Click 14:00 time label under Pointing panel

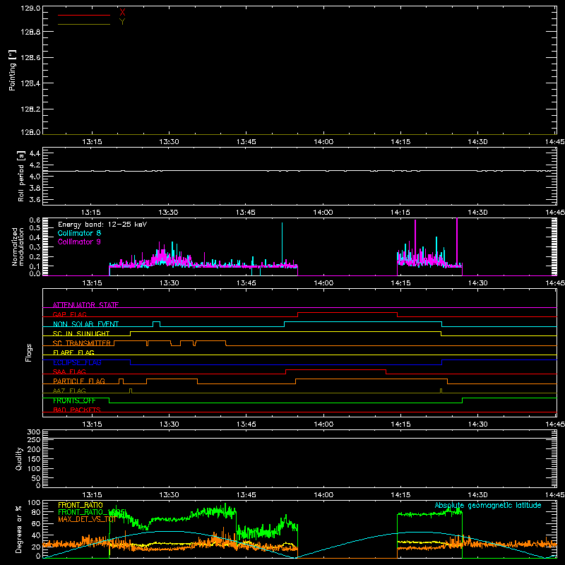pyautogui.click(x=323, y=142)
